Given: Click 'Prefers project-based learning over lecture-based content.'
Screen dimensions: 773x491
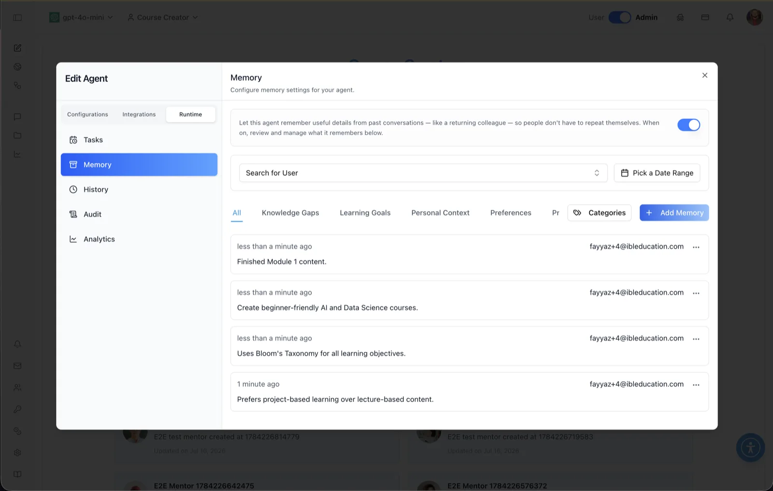Looking at the screenshot, I should [x=335, y=399].
